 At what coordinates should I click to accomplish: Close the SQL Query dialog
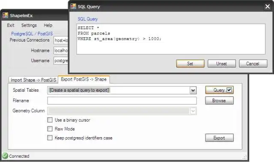click(x=267, y=6)
